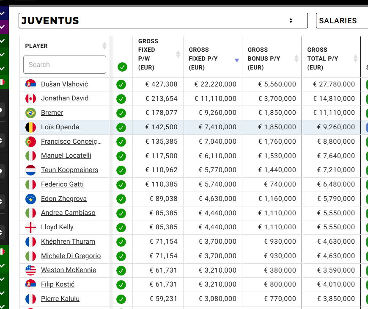Click Brazil flag beside Bremer

click(31, 113)
